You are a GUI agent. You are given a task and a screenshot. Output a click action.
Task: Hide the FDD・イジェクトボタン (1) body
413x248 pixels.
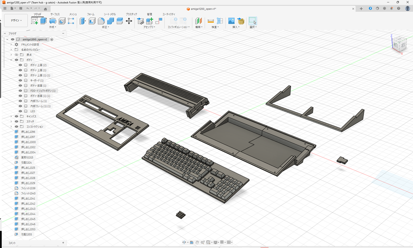point(20,91)
